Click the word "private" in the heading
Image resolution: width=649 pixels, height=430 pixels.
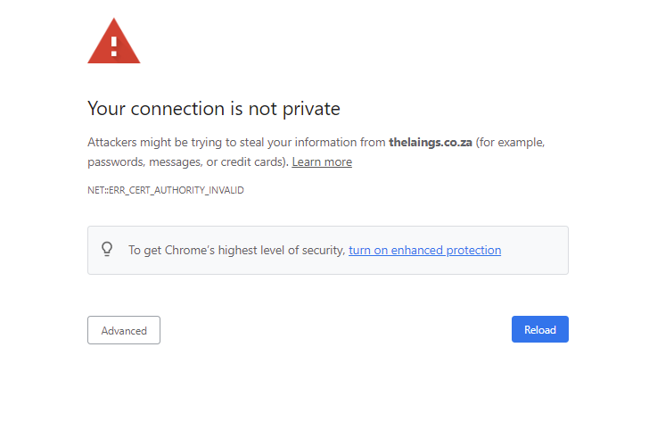(x=308, y=109)
